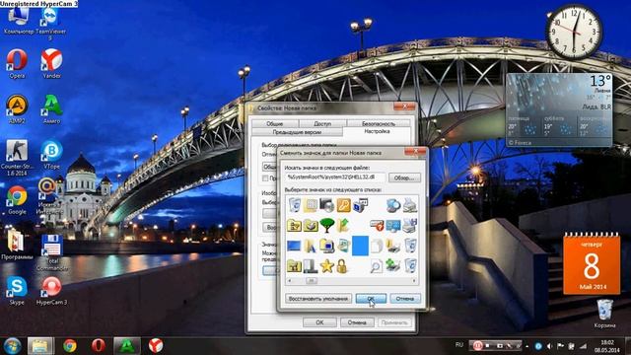Switch to the Общие tab

274,123
